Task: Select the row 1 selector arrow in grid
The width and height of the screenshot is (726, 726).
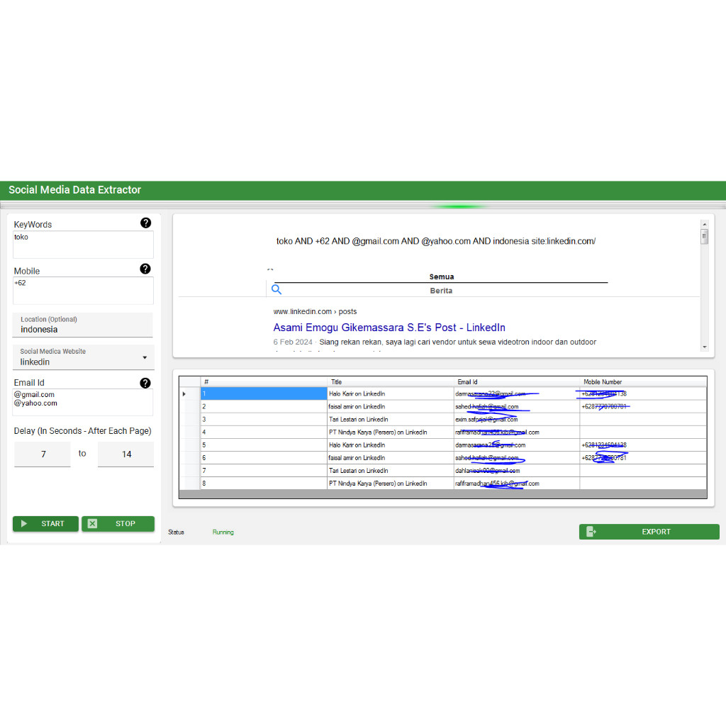Action: 190,394
